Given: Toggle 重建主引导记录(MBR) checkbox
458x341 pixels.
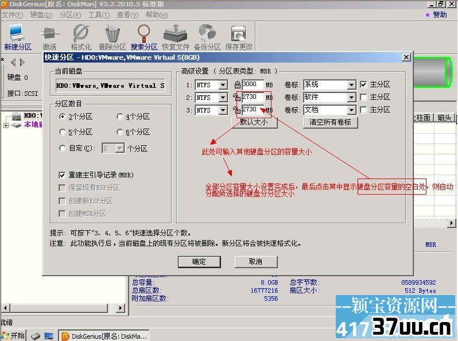Looking at the screenshot, I should 62,175.
